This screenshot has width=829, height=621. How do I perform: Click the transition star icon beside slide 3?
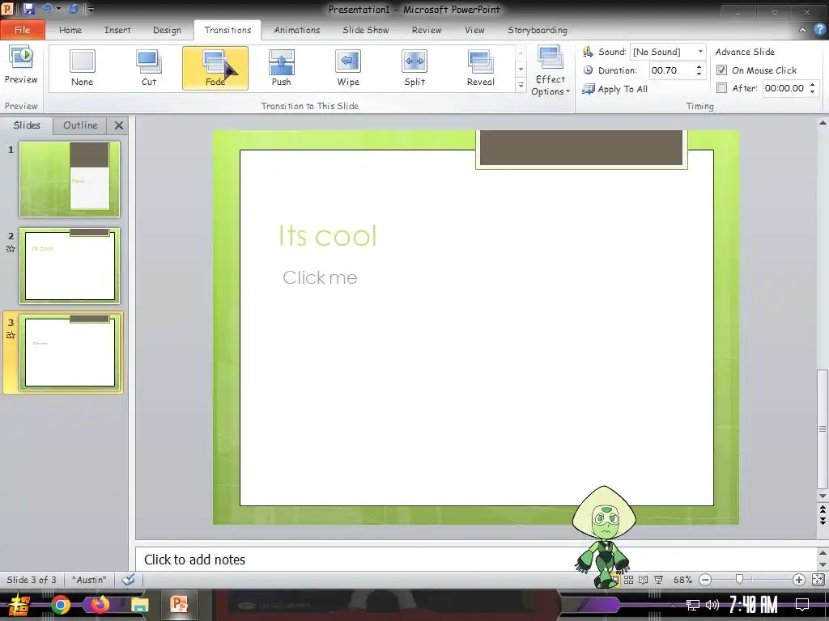[x=11, y=336]
